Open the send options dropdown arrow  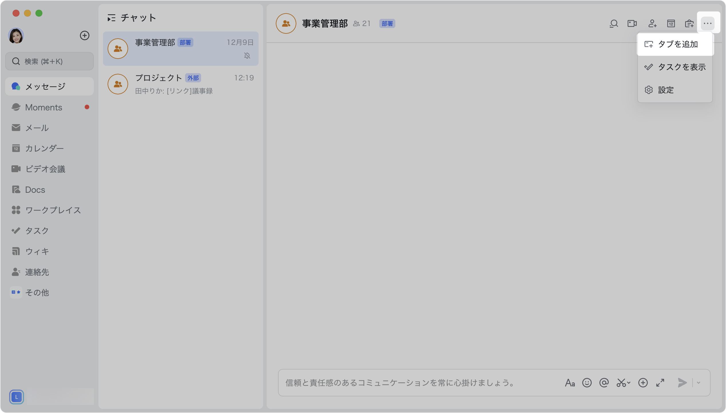coord(699,383)
